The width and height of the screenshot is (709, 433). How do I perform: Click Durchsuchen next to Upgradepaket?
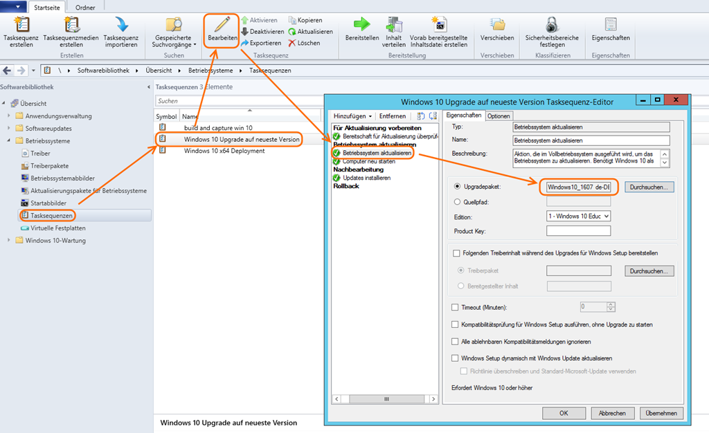pyautogui.click(x=649, y=187)
